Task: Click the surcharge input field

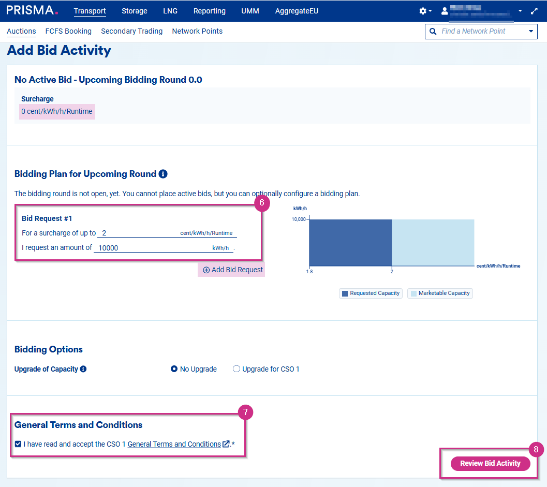Action: [x=140, y=233]
